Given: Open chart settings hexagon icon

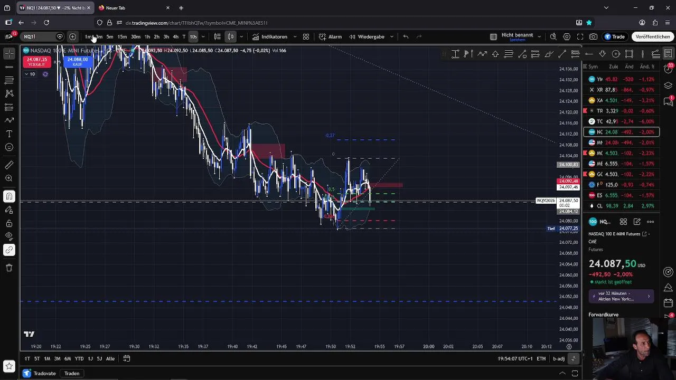Looking at the screenshot, I should click(567, 36).
